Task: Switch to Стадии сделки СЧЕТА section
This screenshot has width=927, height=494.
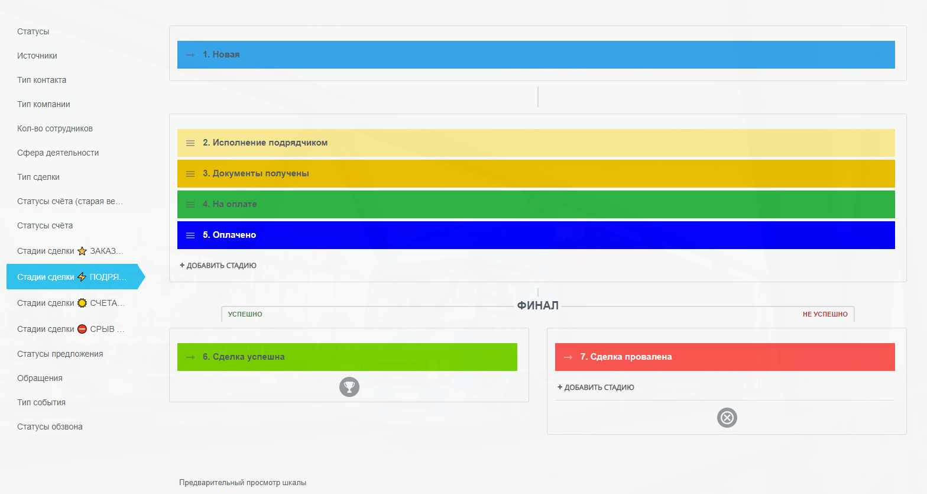Action: (x=70, y=303)
